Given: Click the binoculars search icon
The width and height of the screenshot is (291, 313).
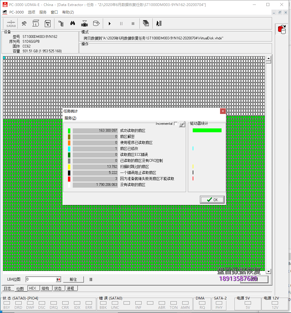Looking at the screenshot, I should tap(73, 23).
